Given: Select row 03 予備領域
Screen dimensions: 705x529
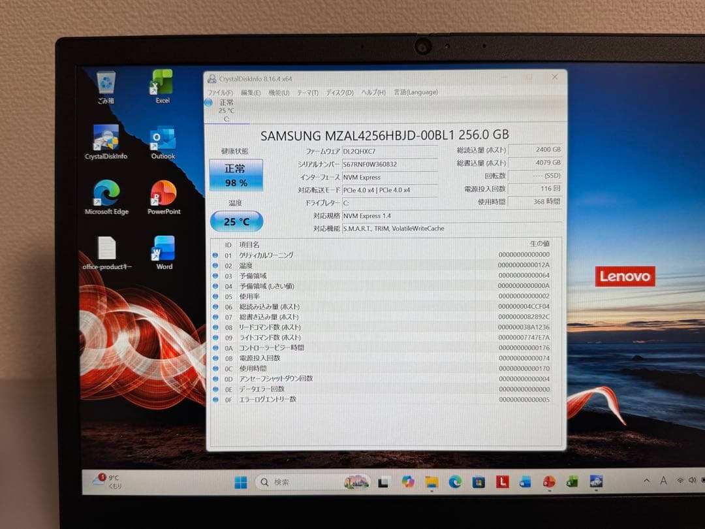Looking at the screenshot, I should click(x=382, y=276).
